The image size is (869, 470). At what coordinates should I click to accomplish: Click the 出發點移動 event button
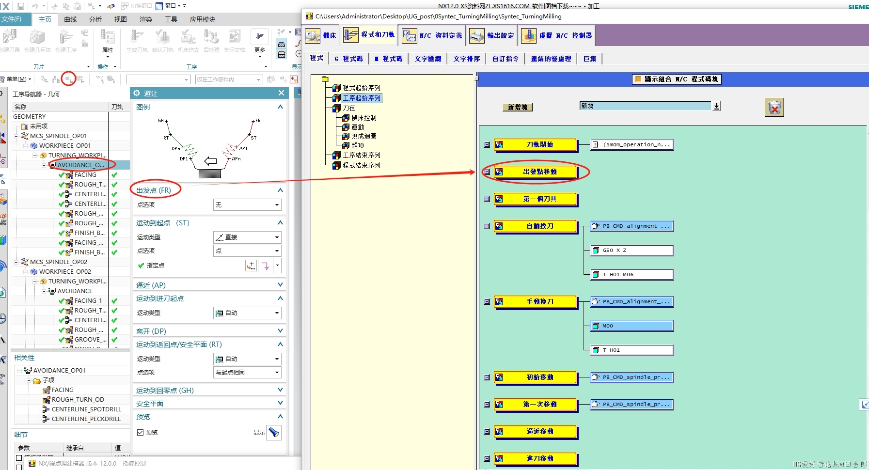click(536, 172)
